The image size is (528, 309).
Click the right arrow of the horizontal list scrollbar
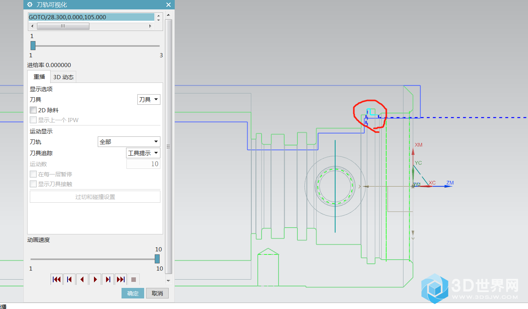pyautogui.click(x=150, y=26)
